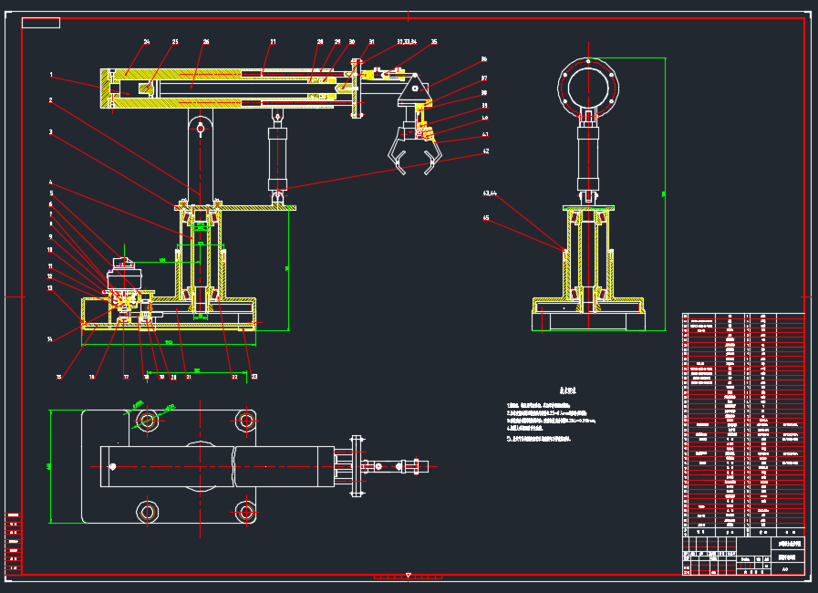Click part balloon number 2
Viewport: 818px width, 593px height.
coord(50,100)
